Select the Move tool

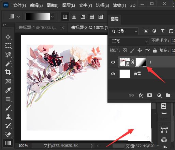click(8, 37)
